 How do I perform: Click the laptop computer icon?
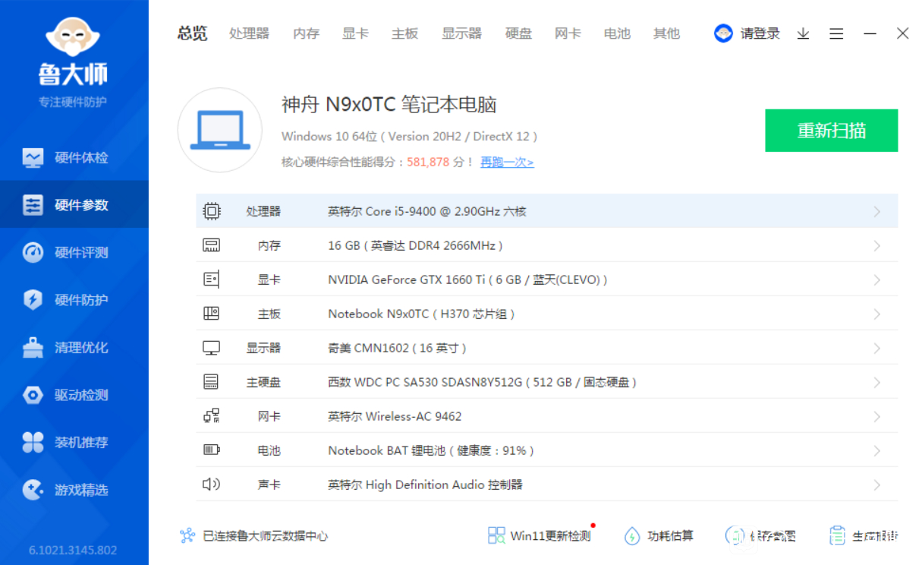click(x=220, y=130)
